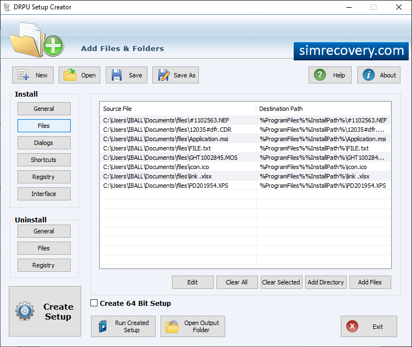This screenshot has height=347, width=412.
Task: Close the DRPU Setup Creator window
Action: tap(399, 7)
